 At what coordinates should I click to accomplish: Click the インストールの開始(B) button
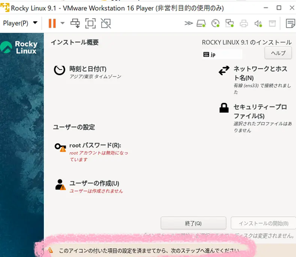click(x=263, y=223)
